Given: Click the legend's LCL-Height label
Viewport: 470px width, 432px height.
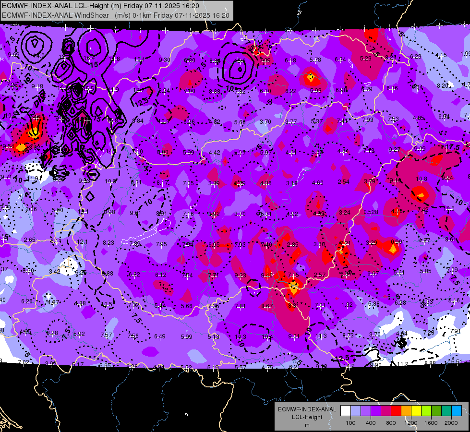Looking at the screenshot, I should (x=307, y=417).
